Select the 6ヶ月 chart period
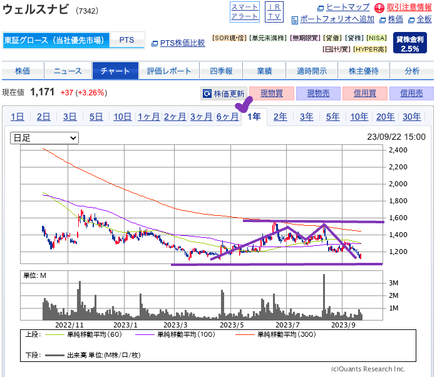The height and width of the screenshot is (377, 437). 228,117
